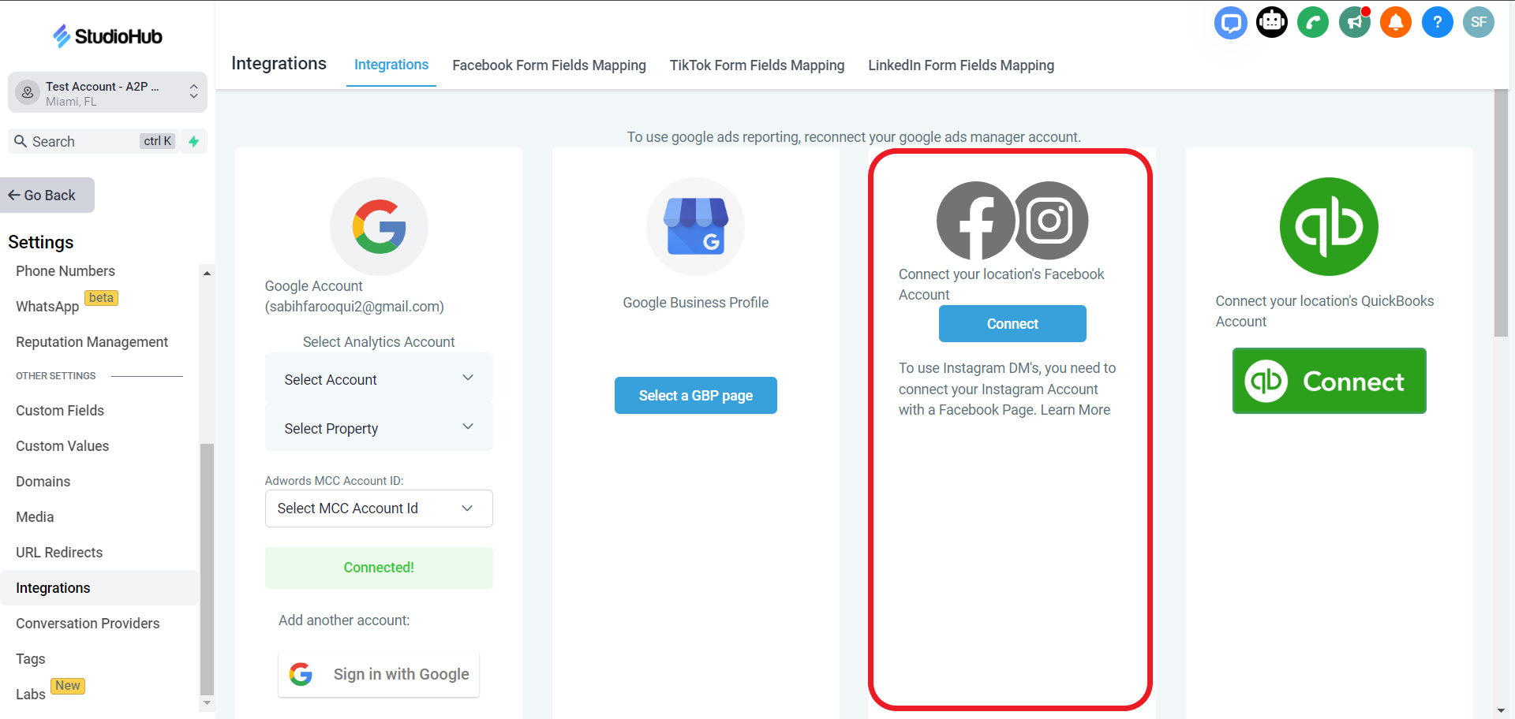Viewport: 1515px width, 719px height.
Task: Click the green Connected! status button
Action: click(x=379, y=568)
